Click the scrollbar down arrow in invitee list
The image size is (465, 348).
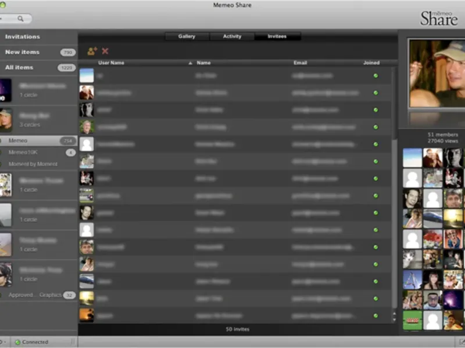[x=394, y=320]
